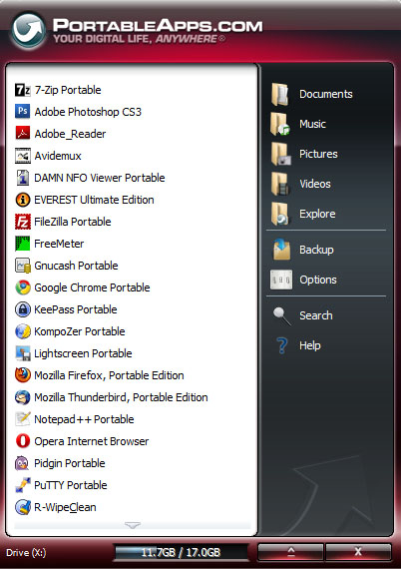Click the 11.7GB / 17.0GB drive usage bar

[181, 552]
